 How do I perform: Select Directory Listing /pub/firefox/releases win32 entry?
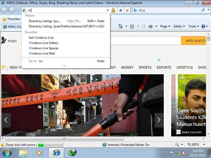coord(66,26)
